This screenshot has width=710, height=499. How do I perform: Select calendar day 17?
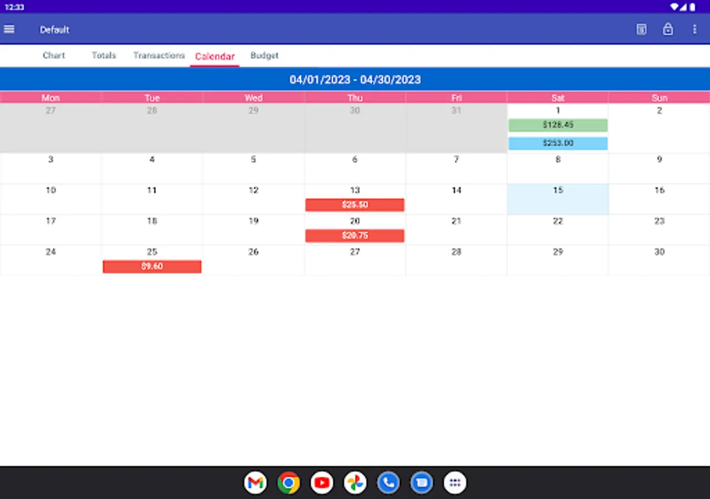coord(50,230)
